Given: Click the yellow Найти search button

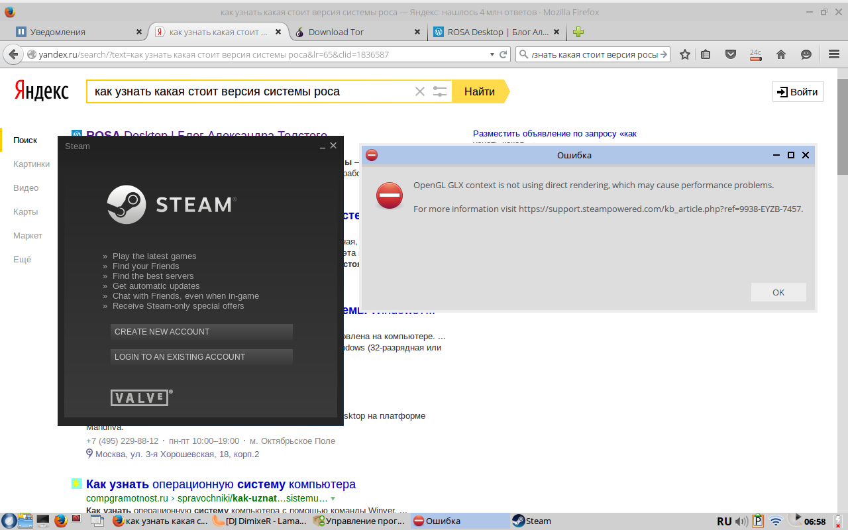Looking at the screenshot, I should (x=480, y=91).
